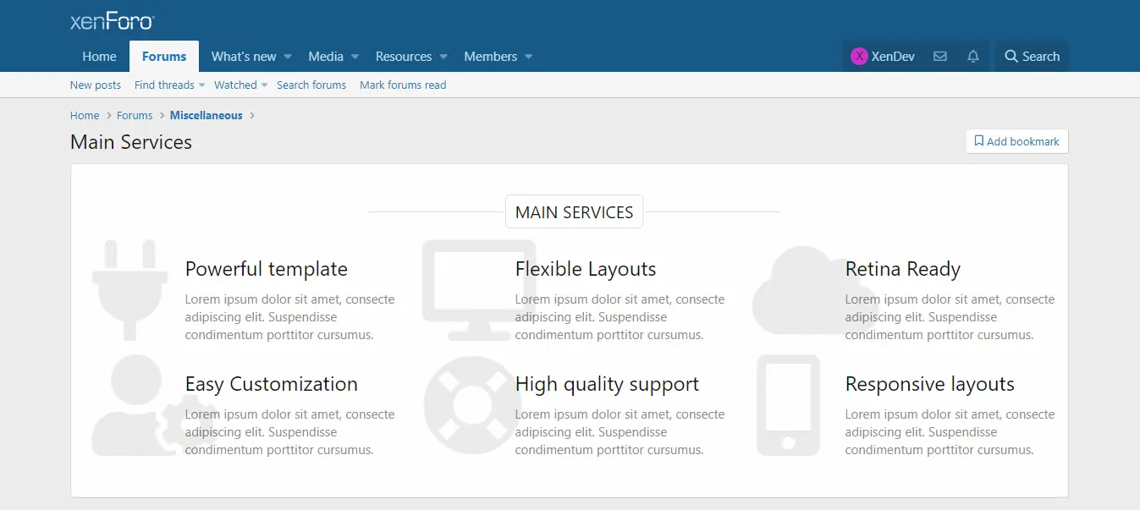Open the Members tab

(x=491, y=57)
